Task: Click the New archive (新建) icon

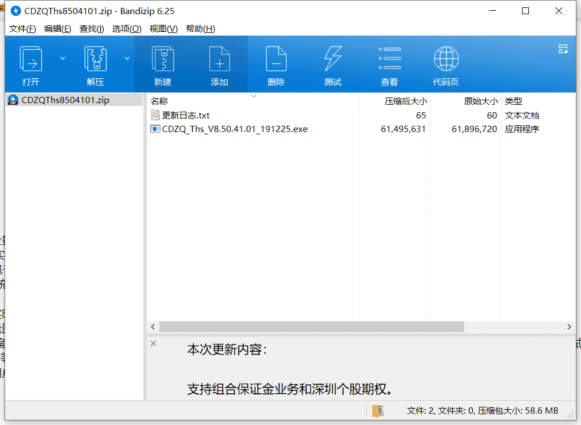Action: (163, 59)
